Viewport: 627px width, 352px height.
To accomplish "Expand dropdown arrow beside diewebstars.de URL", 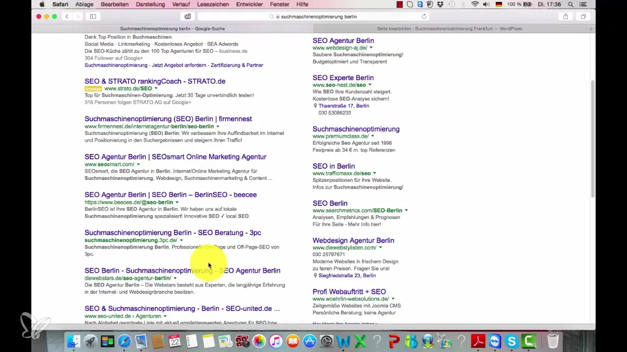I will pos(175,278).
